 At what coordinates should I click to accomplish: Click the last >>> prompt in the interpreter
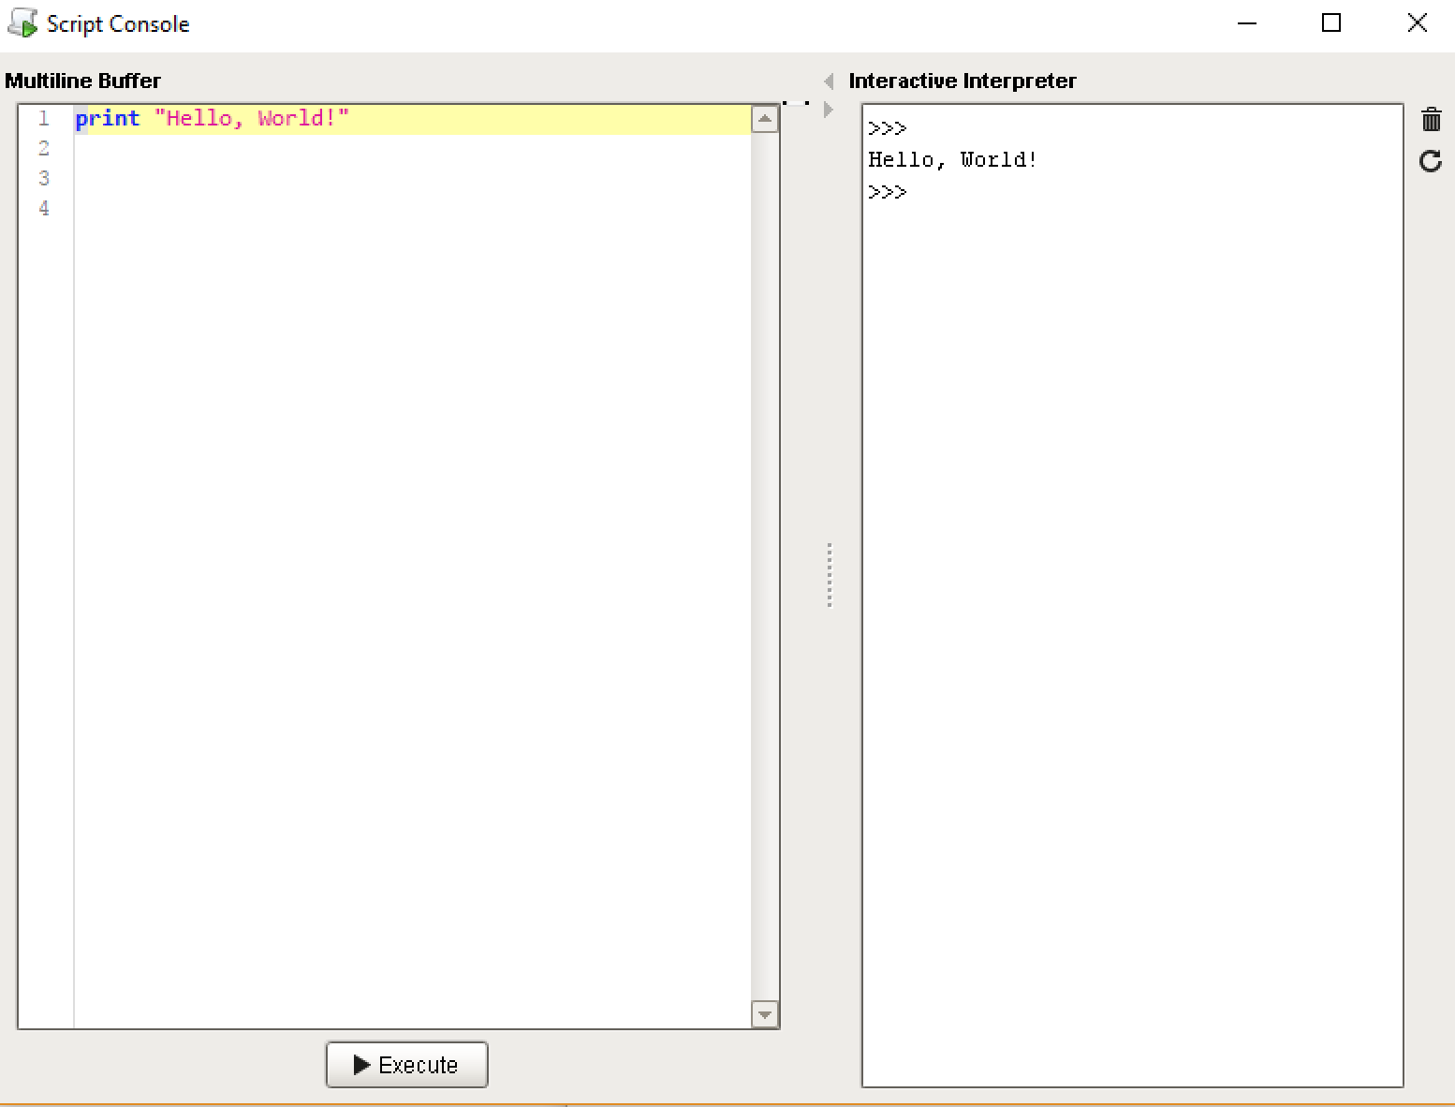tap(888, 192)
